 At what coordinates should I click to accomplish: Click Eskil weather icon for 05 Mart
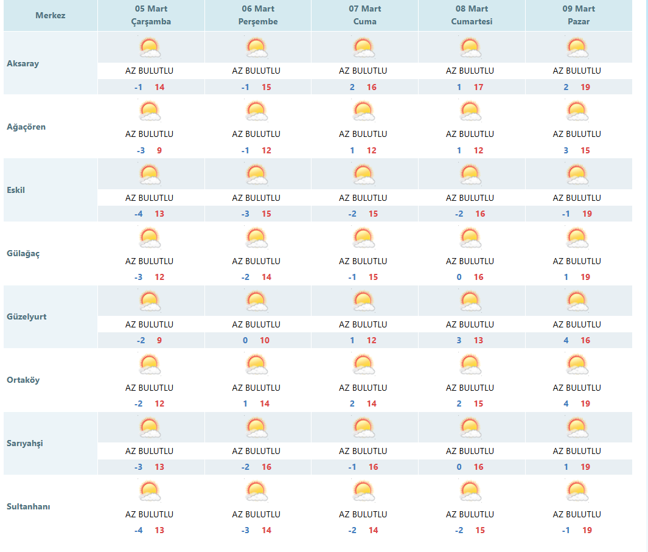point(150,175)
